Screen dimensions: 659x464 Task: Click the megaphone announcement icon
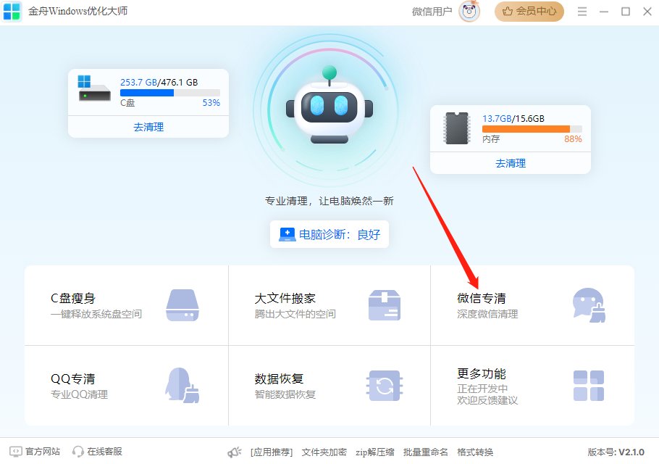click(x=235, y=452)
